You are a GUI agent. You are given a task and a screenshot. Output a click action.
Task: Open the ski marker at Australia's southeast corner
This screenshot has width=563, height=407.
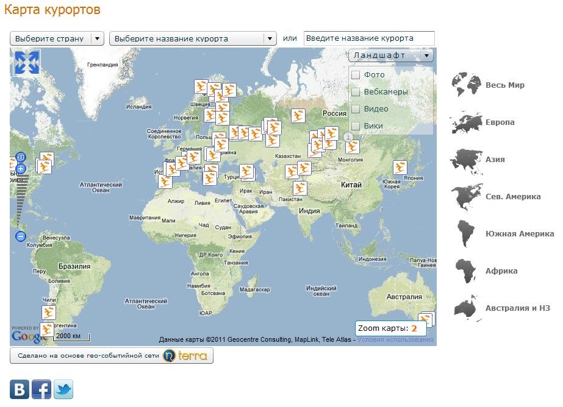[426, 319]
